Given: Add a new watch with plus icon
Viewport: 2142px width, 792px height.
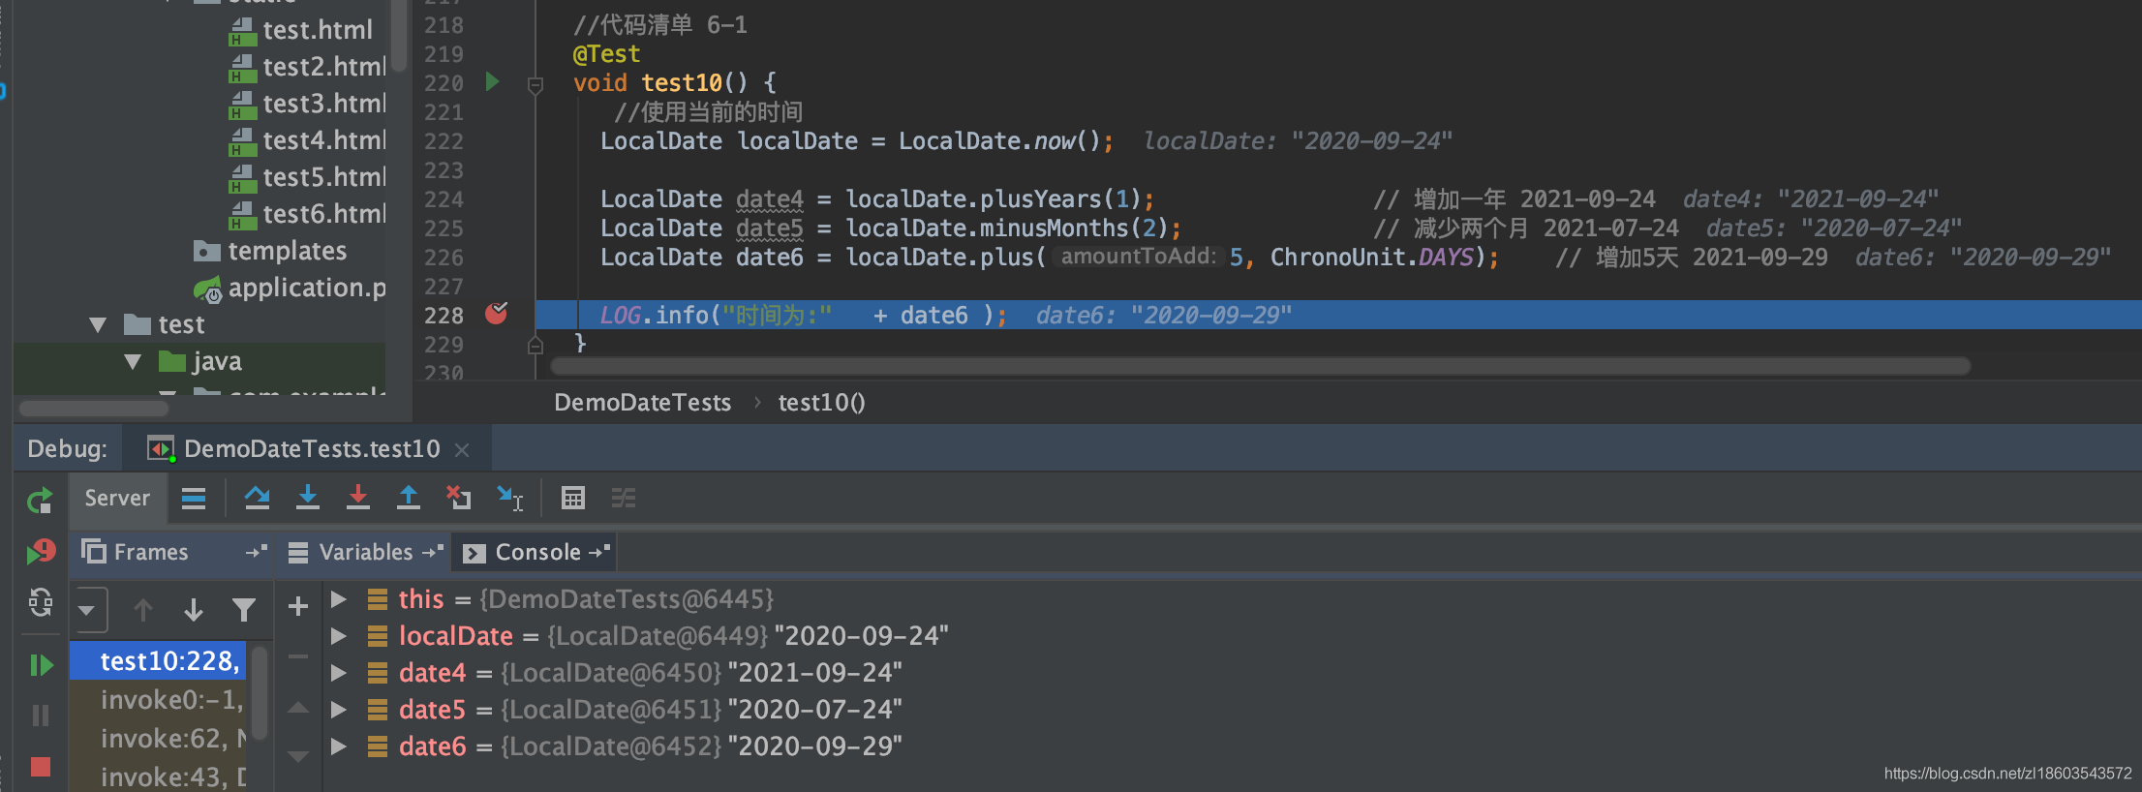Looking at the screenshot, I should pos(298,607).
